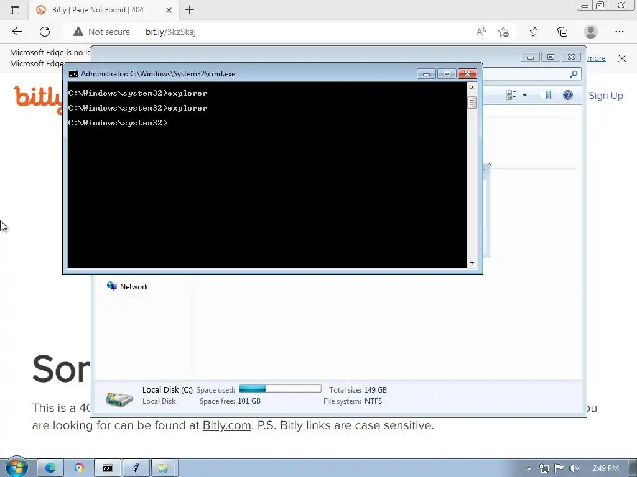637x477 pixels.
Task: Click the Not secure warning icon
Action: [x=78, y=32]
